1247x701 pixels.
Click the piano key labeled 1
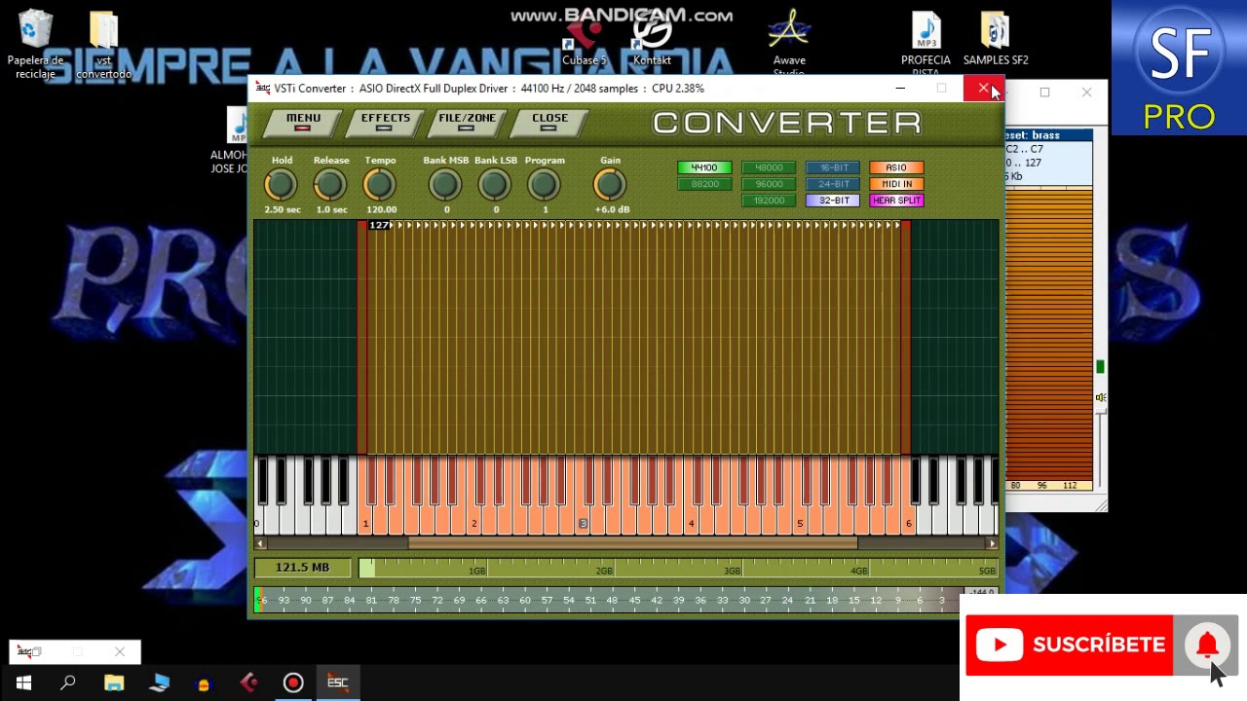(365, 523)
